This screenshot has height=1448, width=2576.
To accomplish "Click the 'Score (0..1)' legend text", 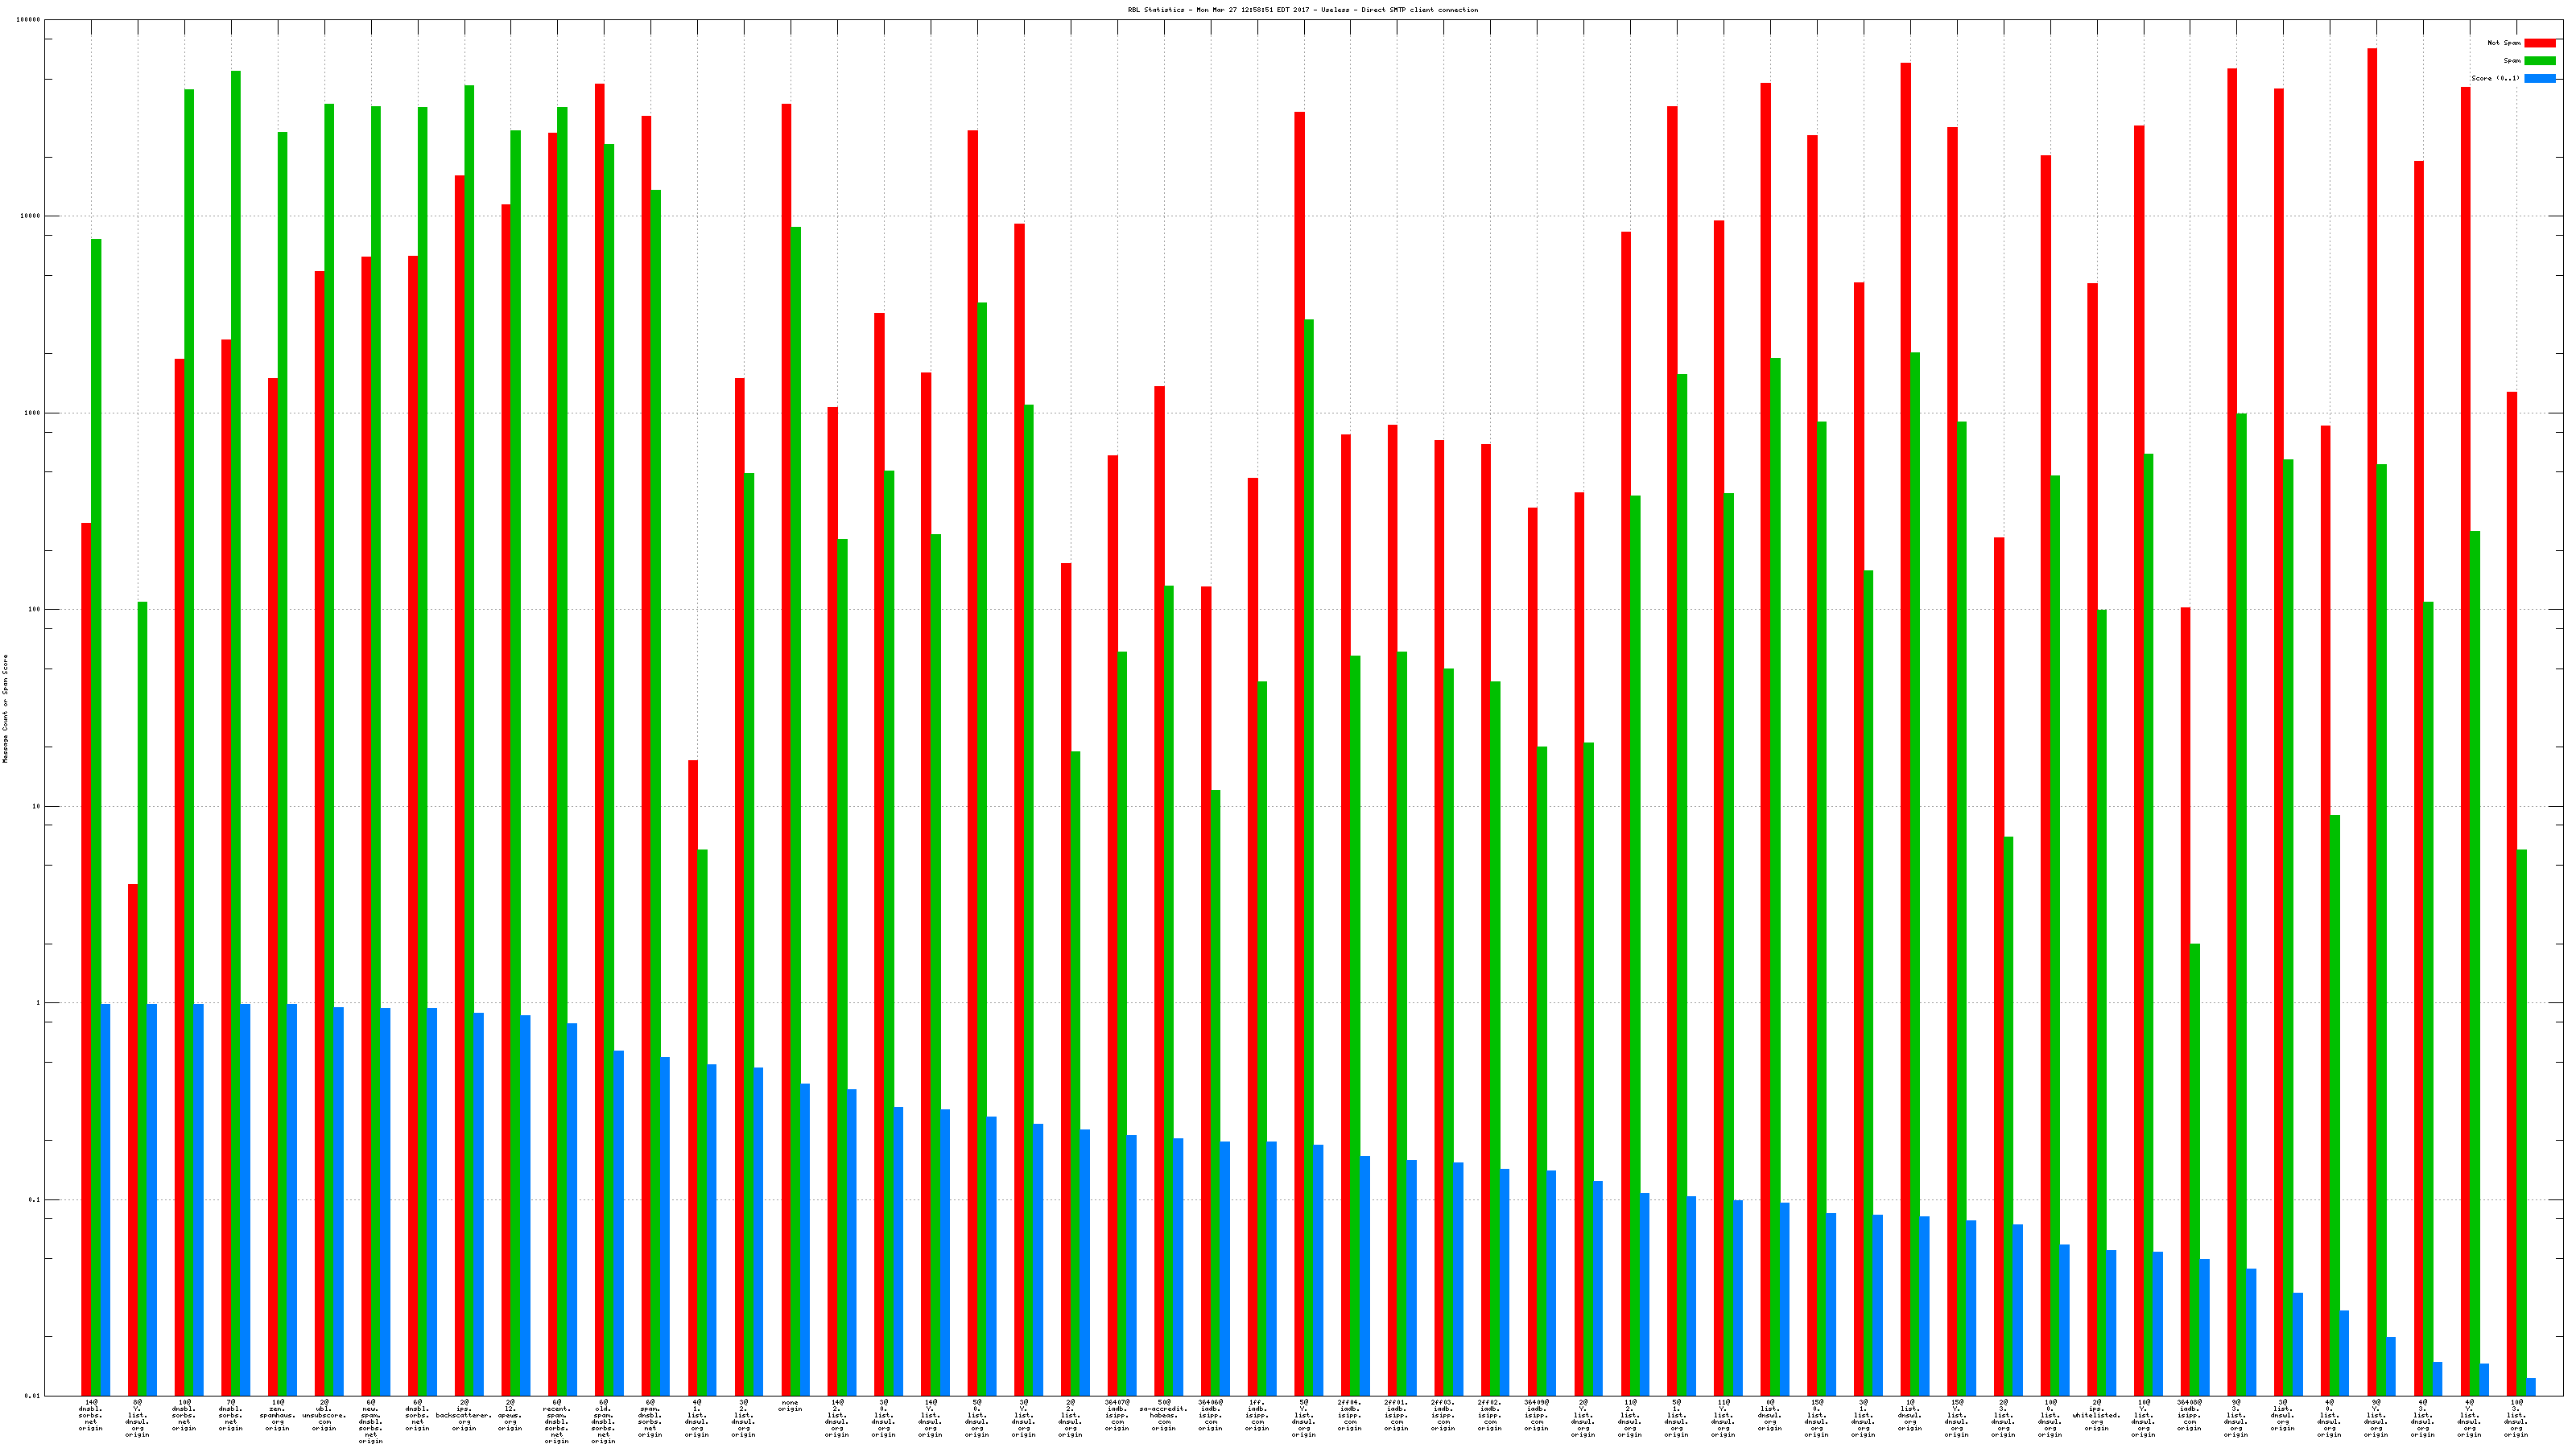I will [x=2495, y=78].
